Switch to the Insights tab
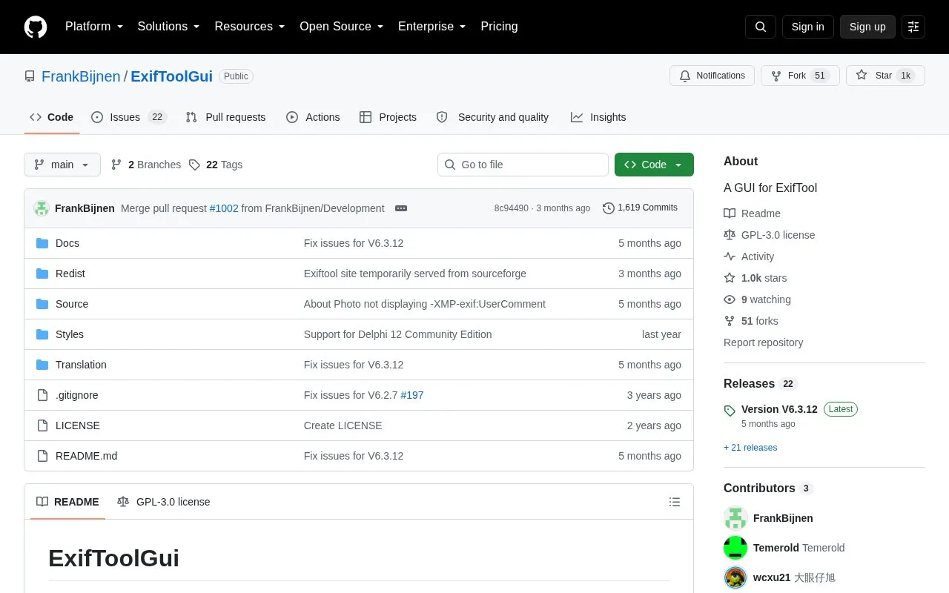 (x=598, y=117)
